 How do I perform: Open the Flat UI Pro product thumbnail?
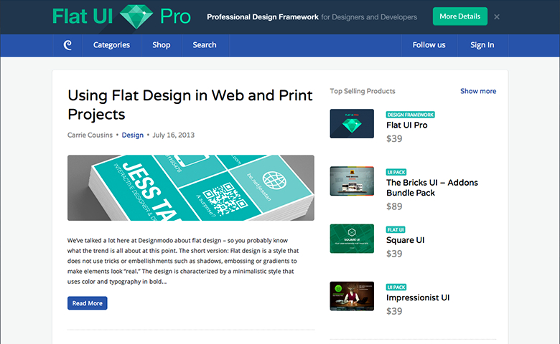(352, 123)
